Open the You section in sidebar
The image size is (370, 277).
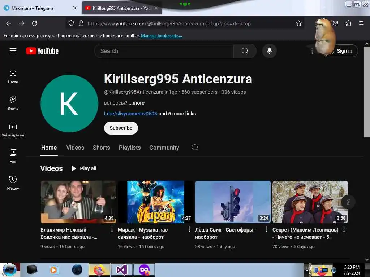pyautogui.click(x=13, y=156)
